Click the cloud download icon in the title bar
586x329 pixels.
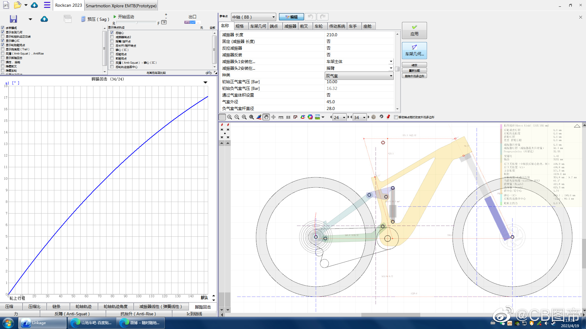click(34, 5)
